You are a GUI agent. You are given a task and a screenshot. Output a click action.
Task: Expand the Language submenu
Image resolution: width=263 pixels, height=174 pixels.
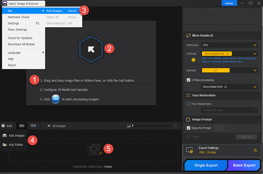pos(24,52)
